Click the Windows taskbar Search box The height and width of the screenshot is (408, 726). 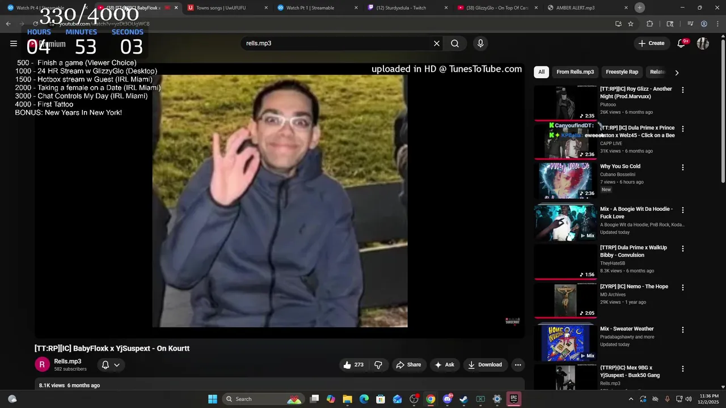pos(263,399)
